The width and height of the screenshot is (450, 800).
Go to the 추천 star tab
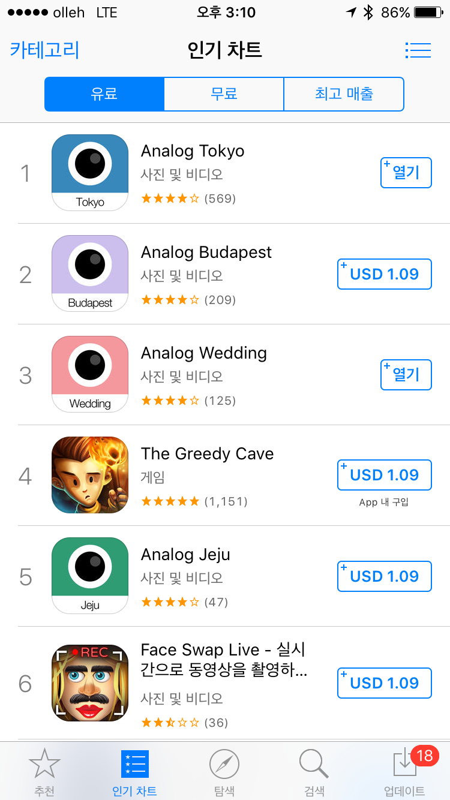(x=44, y=771)
